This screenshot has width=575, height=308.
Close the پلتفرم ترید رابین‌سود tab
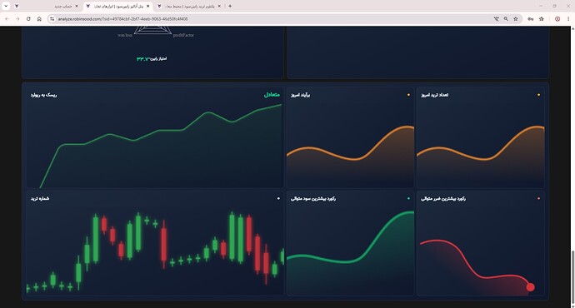point(219,6)
